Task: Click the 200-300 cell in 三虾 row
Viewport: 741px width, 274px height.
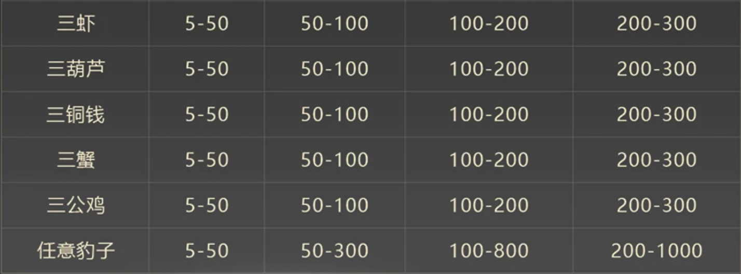Action: tap(656, 24)
